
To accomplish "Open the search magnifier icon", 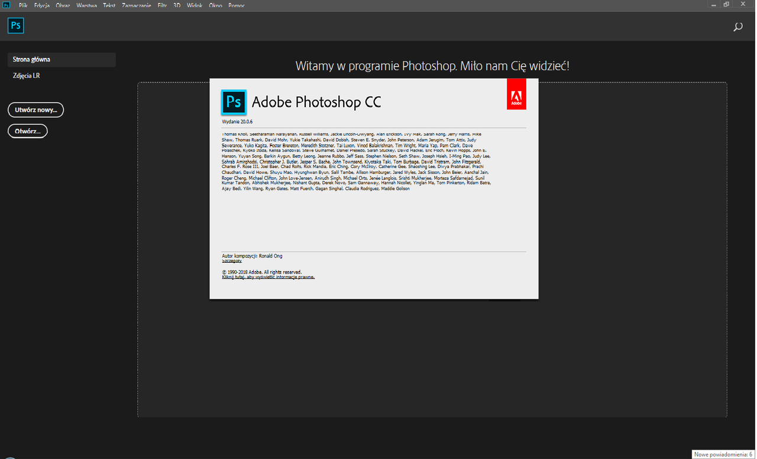I will 737,27.
